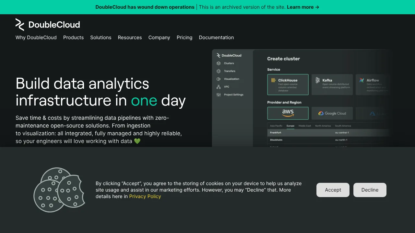
Task: Click the Transfers icon in mockup sidebar
Action: tap(219, 71)
